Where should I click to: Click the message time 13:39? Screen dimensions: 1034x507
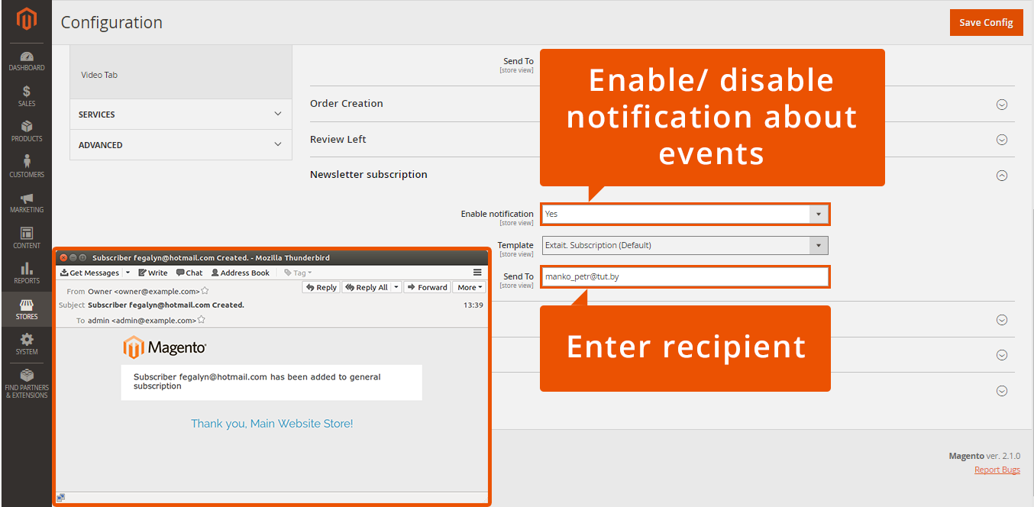coord(473,305)
